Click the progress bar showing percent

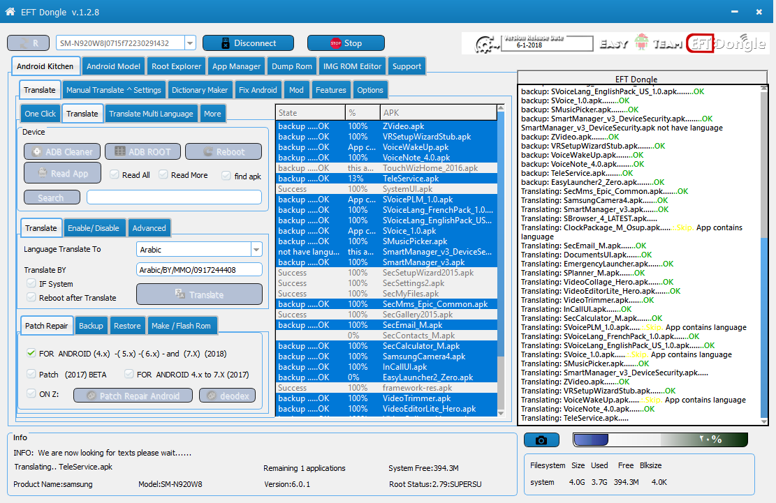pos(660,440)
